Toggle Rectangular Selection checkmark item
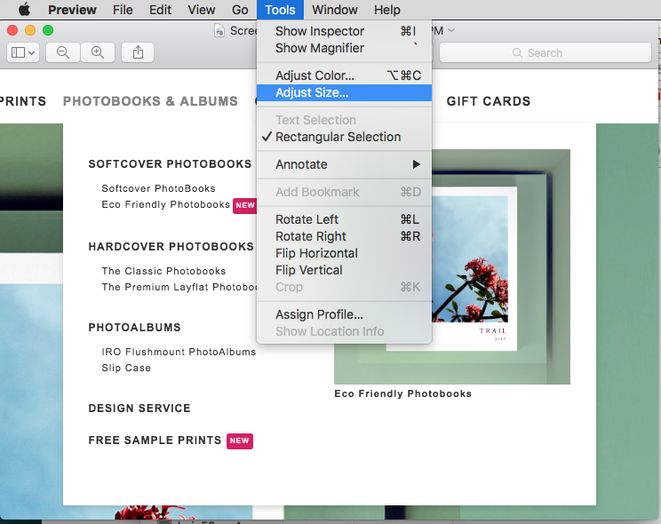 pyautogui.click(x=344, y=137)
